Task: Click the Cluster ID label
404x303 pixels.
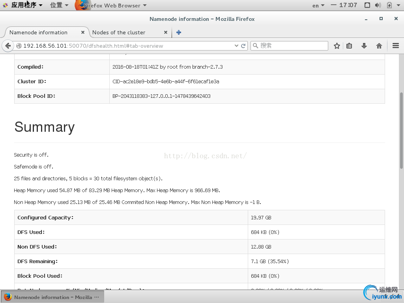Action: (x=32, y=81)
